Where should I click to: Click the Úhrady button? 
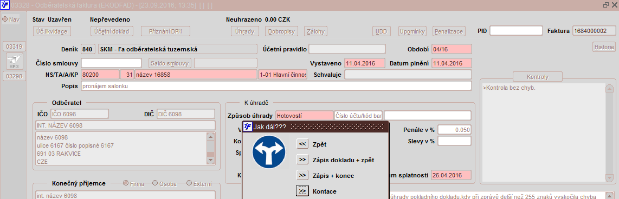[245, 31]
